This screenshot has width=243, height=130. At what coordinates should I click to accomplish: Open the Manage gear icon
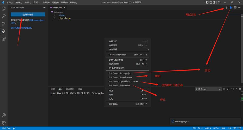(x=4, y=123)
